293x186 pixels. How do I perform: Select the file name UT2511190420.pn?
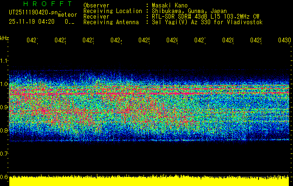[33, 13]
